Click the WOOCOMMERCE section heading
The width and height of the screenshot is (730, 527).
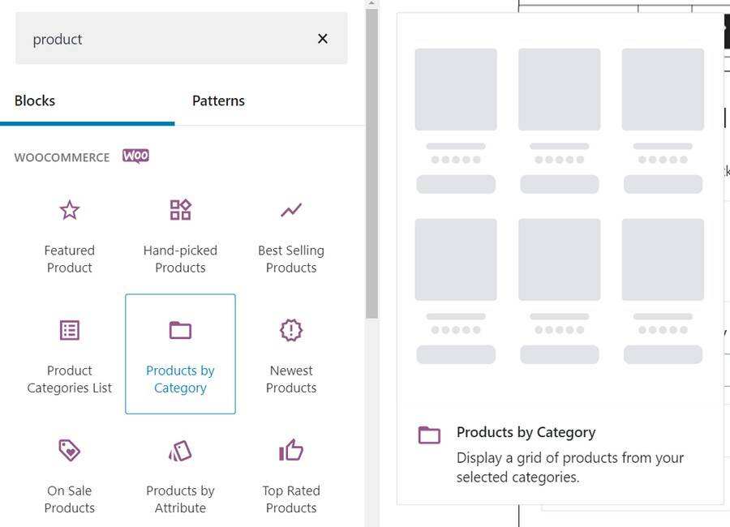(62, 157)
